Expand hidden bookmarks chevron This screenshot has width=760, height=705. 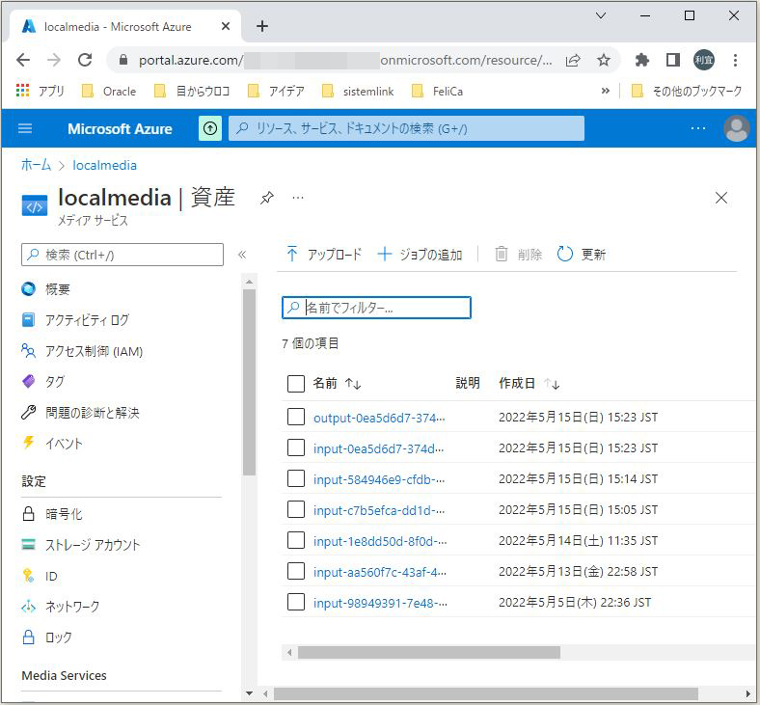click(x=605, y=91)
